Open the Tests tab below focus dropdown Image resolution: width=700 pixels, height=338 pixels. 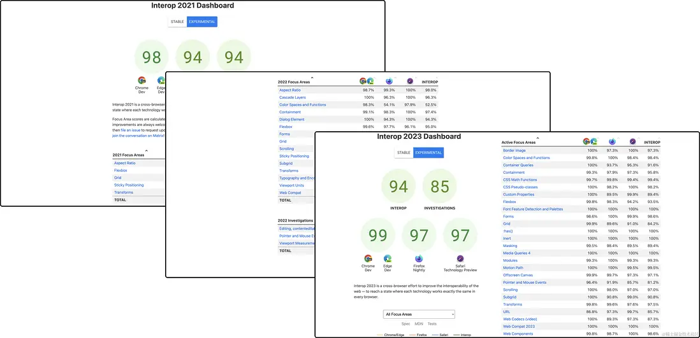(432, 324)
